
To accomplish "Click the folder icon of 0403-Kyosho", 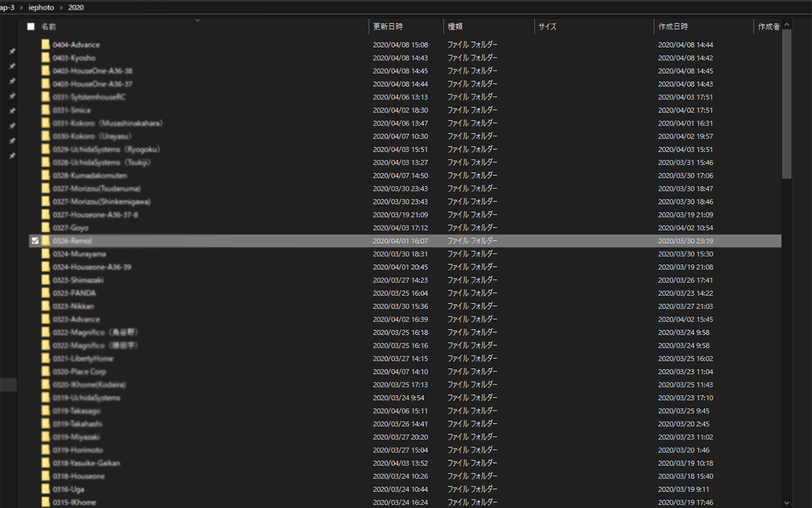I will pos(46,58).
